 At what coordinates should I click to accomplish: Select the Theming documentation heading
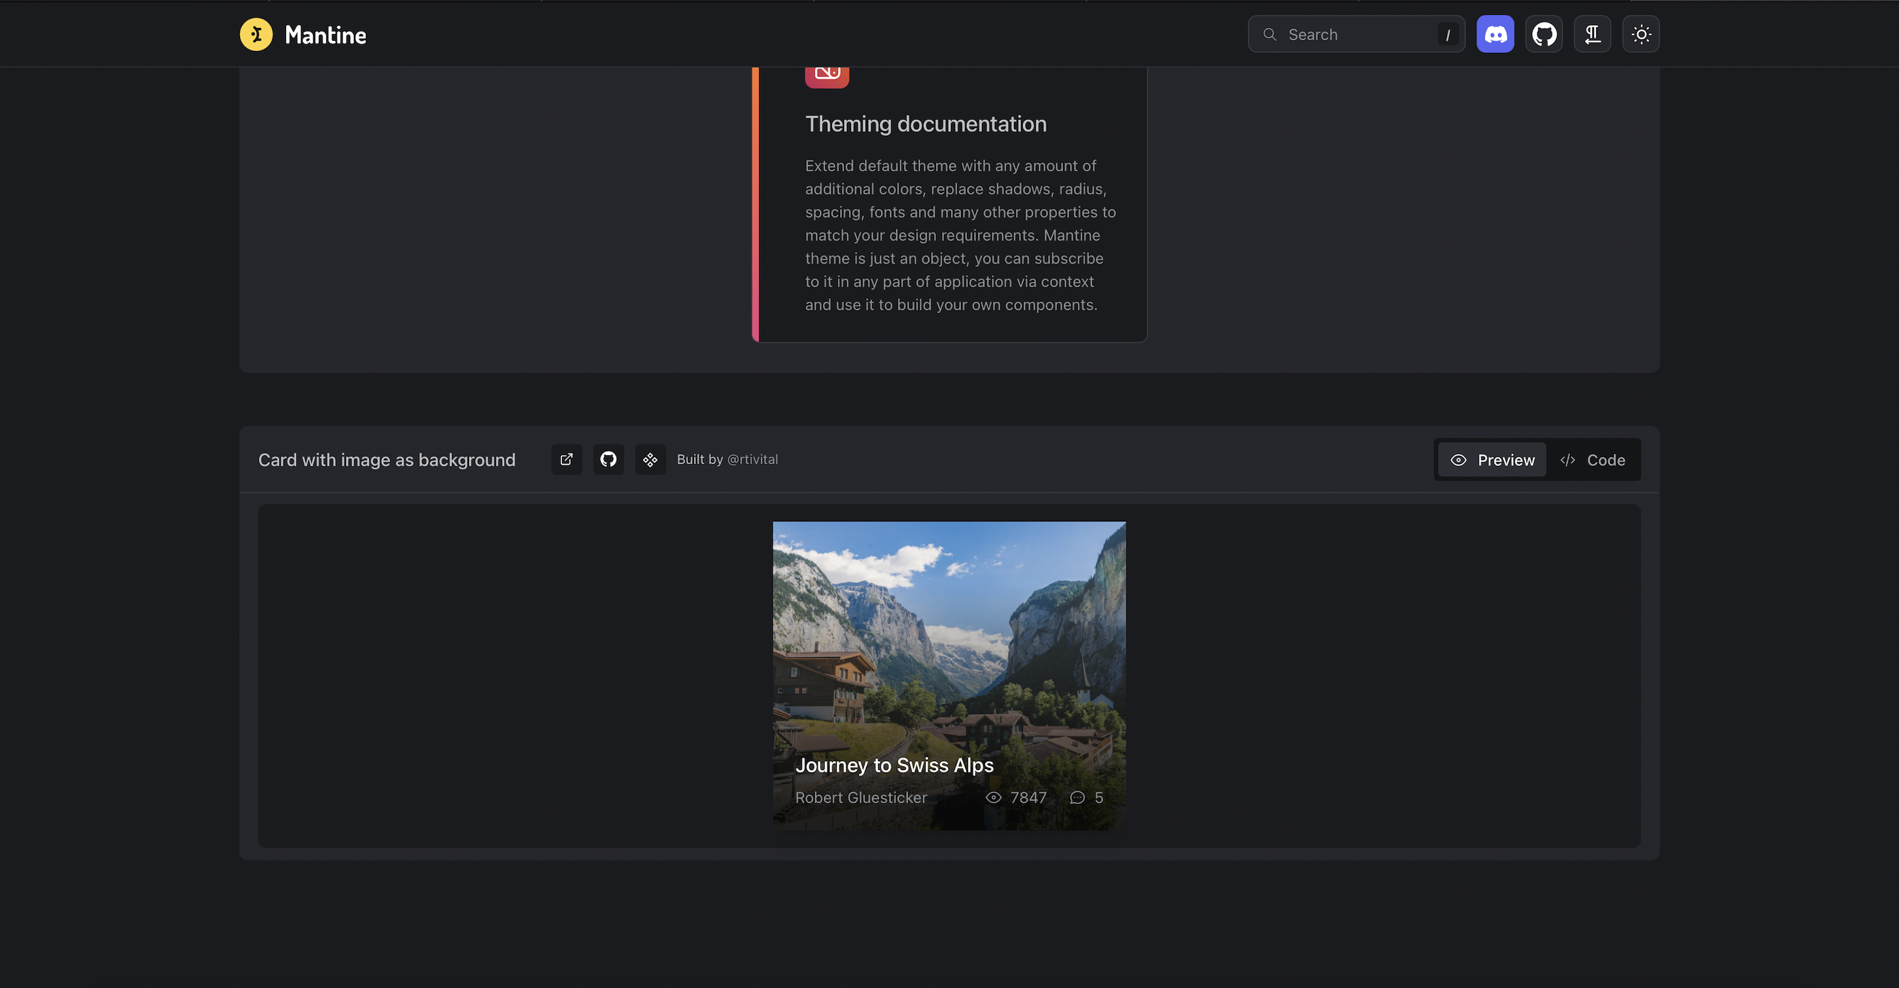click(925, 124)
